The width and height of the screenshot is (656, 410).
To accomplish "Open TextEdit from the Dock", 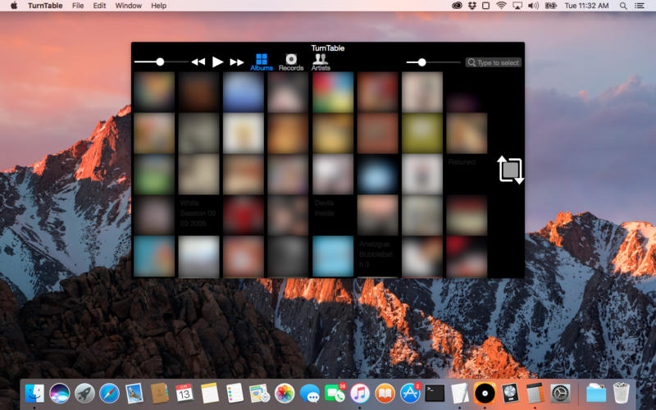I will tap(460, 394).
